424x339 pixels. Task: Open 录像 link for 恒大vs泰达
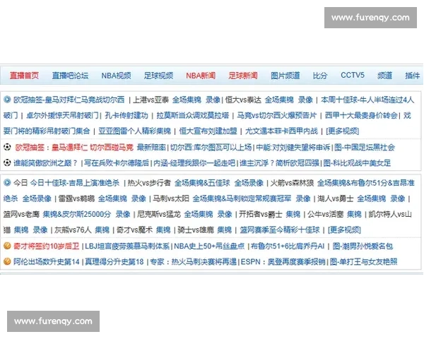305,100
